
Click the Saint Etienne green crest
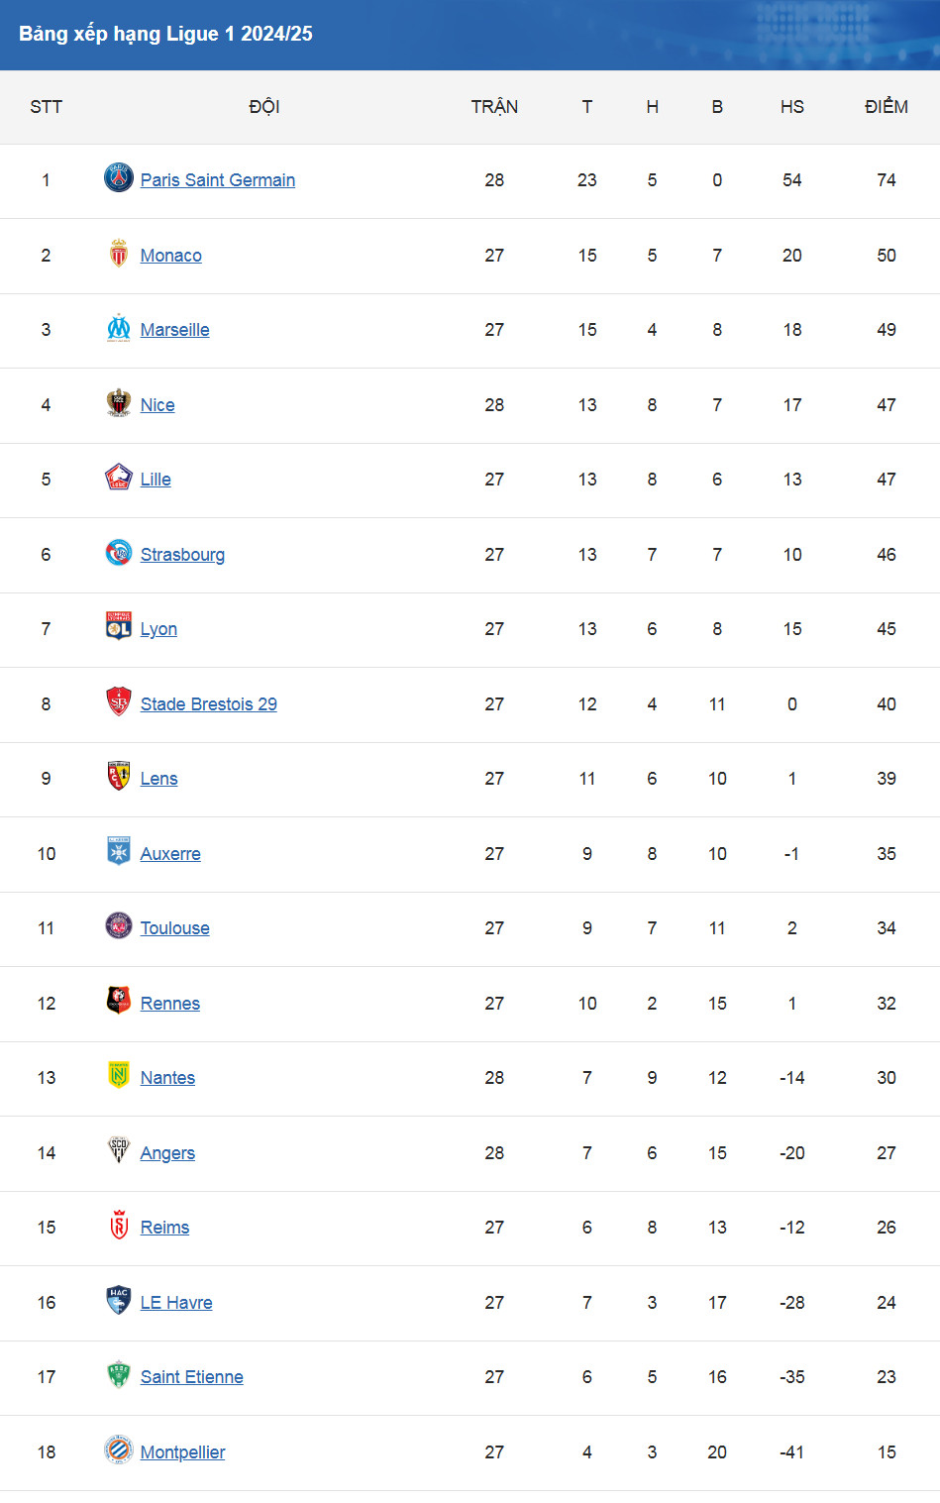pos(119,1375)
